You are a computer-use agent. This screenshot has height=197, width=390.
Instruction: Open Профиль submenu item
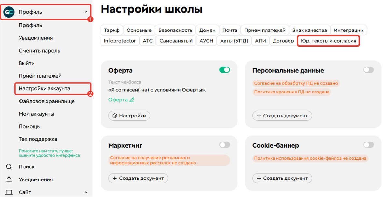pyautogui.click(x=30, y=25)
